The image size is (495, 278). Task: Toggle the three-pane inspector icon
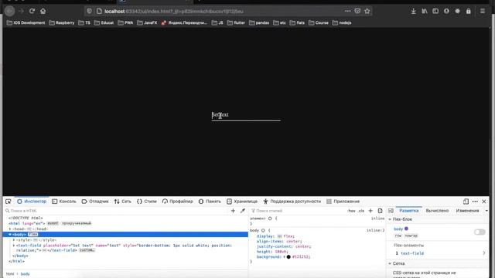click(x=391, y=211)
